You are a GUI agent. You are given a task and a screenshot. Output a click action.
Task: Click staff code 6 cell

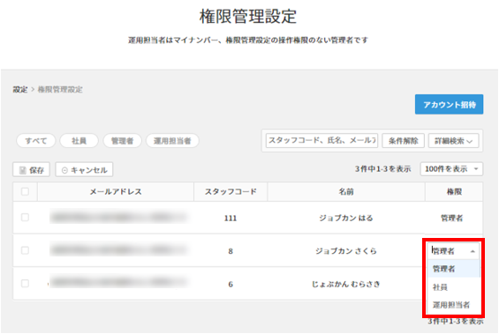point(231,284)
